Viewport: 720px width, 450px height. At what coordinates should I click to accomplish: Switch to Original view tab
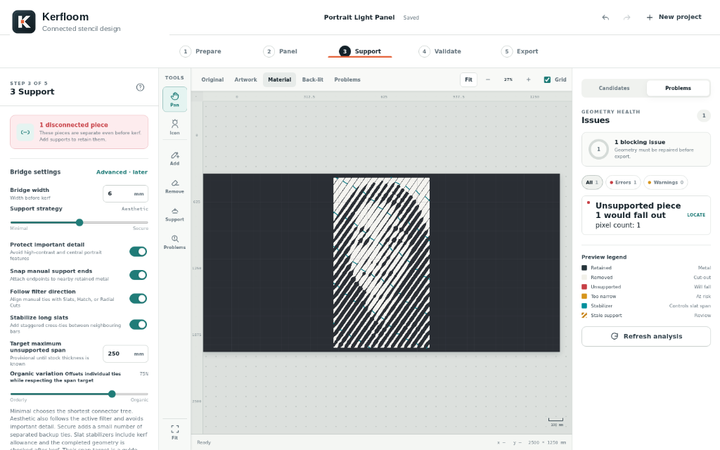click(212, 79)
